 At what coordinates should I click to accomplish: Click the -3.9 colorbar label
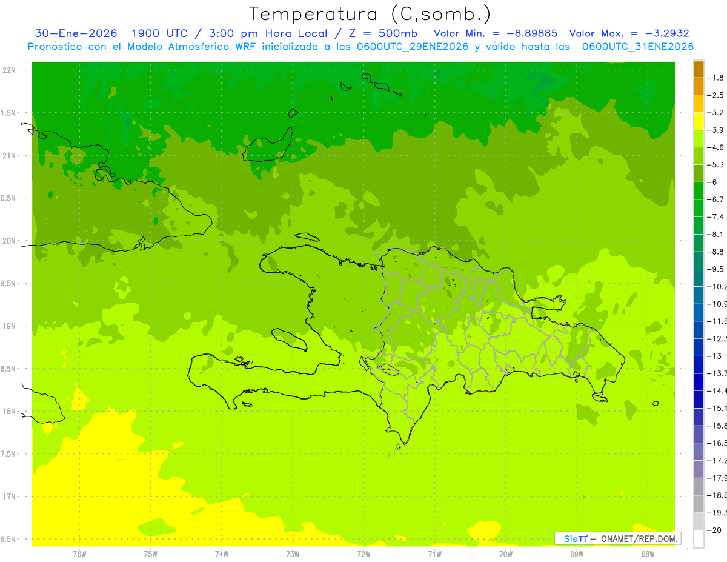tap(717, 130)
